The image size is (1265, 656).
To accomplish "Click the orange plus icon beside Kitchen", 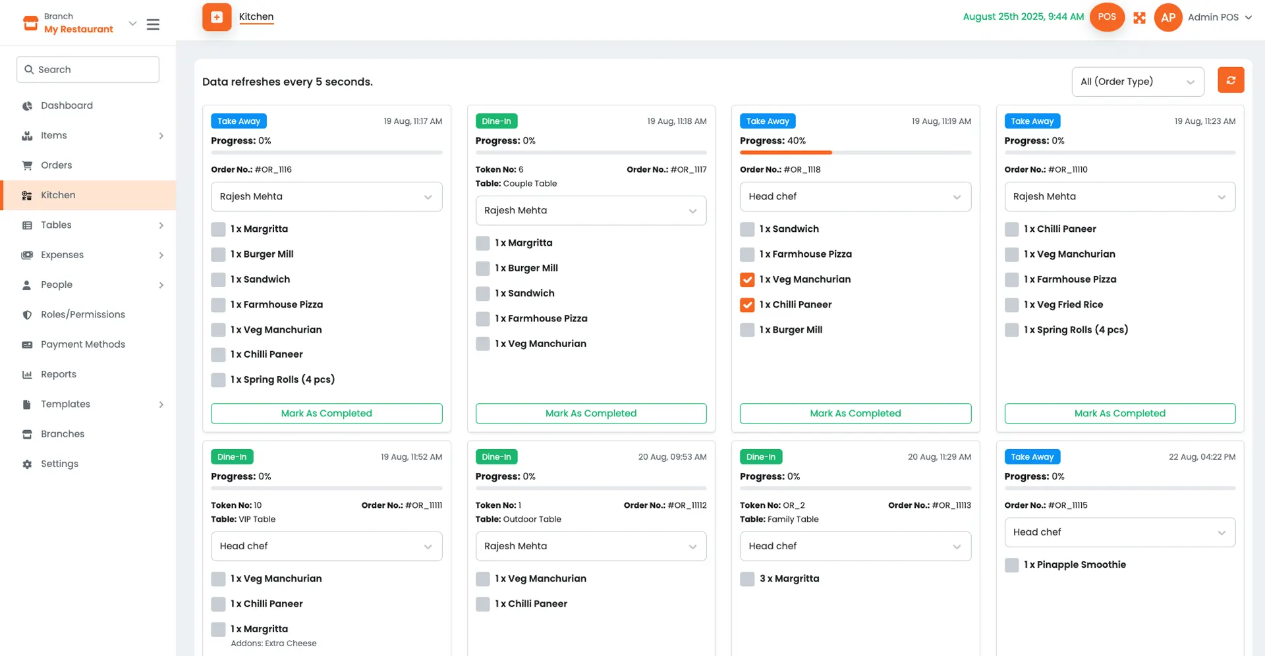I will click(x=217, y=17).
